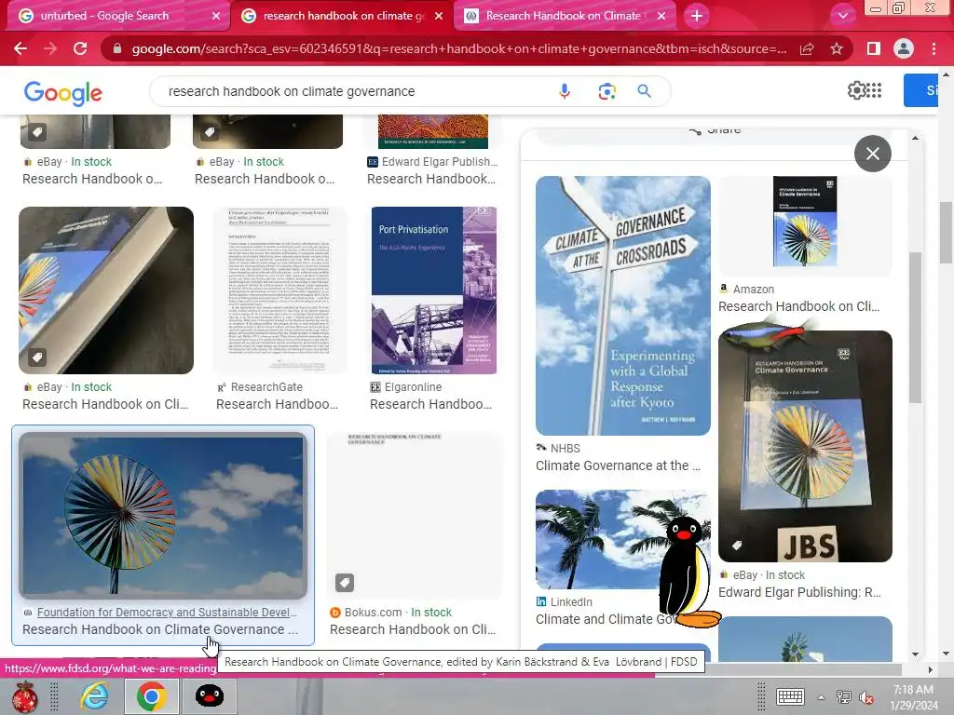954x715 pixels.
Task: Start voice search with microphone icon
Action: tap(565, 91)
